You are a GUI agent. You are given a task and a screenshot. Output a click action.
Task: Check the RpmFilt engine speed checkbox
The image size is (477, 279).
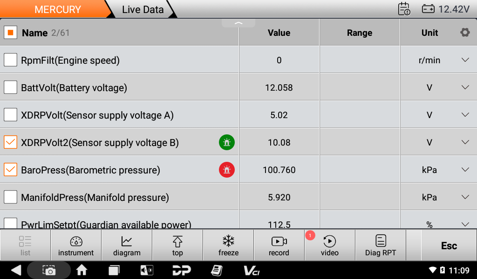pyautogui.click(x=11, y=60)
